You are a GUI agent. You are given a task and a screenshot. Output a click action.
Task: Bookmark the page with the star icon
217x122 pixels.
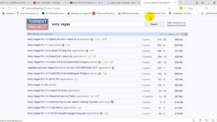tap(169, 8)
